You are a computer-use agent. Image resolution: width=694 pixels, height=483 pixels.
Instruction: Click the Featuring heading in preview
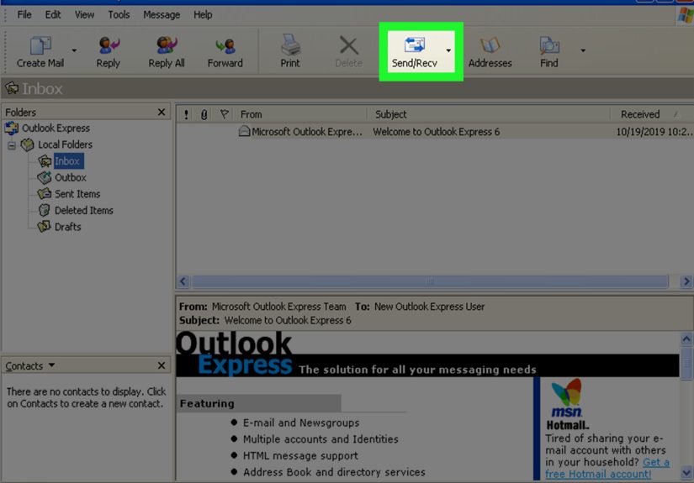pos(207,403)
